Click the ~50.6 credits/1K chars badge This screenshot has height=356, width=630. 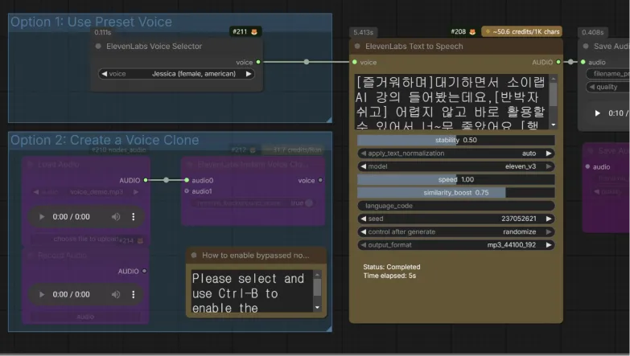521,31
